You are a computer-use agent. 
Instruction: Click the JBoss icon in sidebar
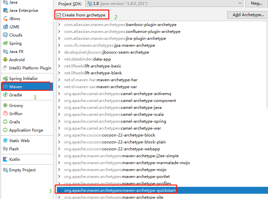[5, 18]
